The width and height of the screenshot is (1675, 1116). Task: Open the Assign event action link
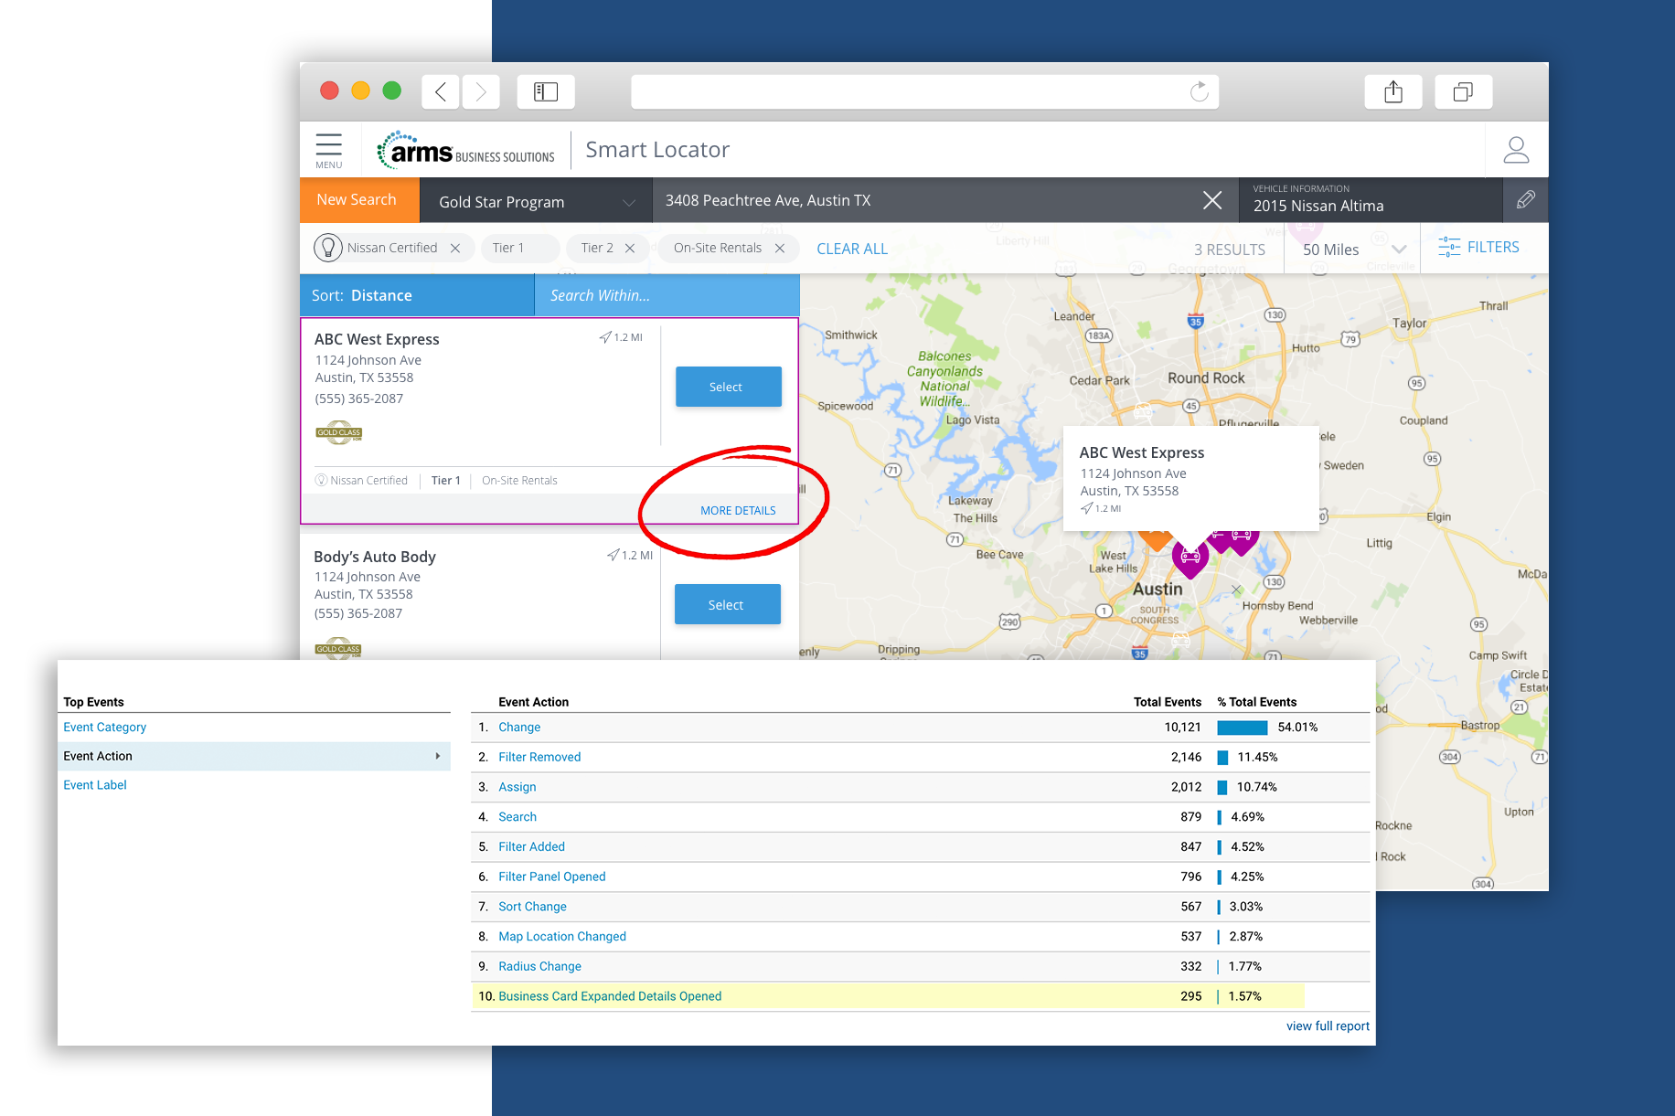(x=517, y=787)
